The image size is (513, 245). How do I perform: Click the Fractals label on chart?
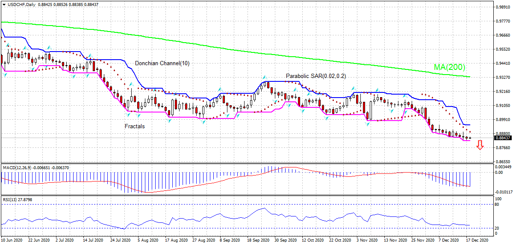coord(135,126)
